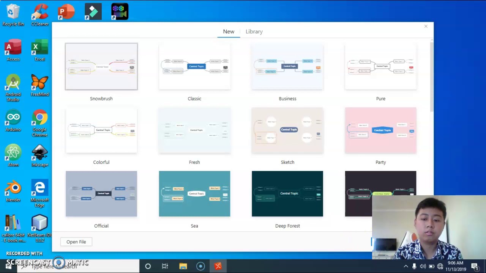Click the Open File button
Screen dimensions: 486x273
76,242
